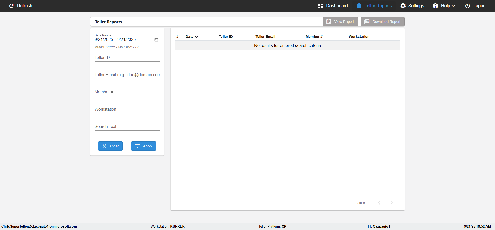Click the Apply filters button
This screenshot has height=230, width=495.
pos(144,146)
